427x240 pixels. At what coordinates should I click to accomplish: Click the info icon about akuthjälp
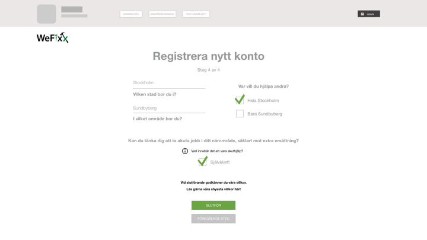point(185,151)
